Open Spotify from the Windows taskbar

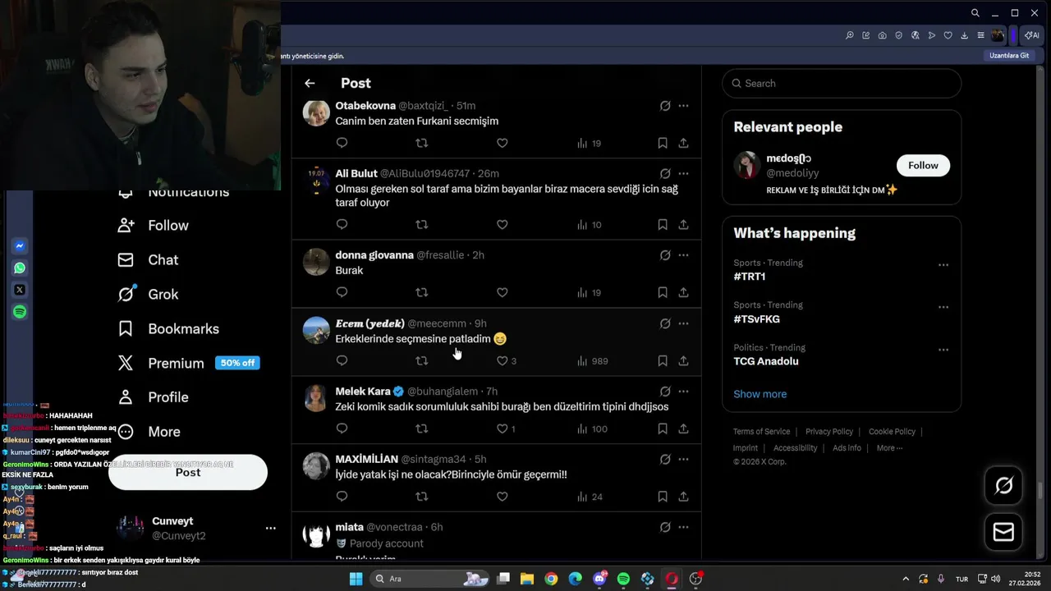[x=623, y=579]
